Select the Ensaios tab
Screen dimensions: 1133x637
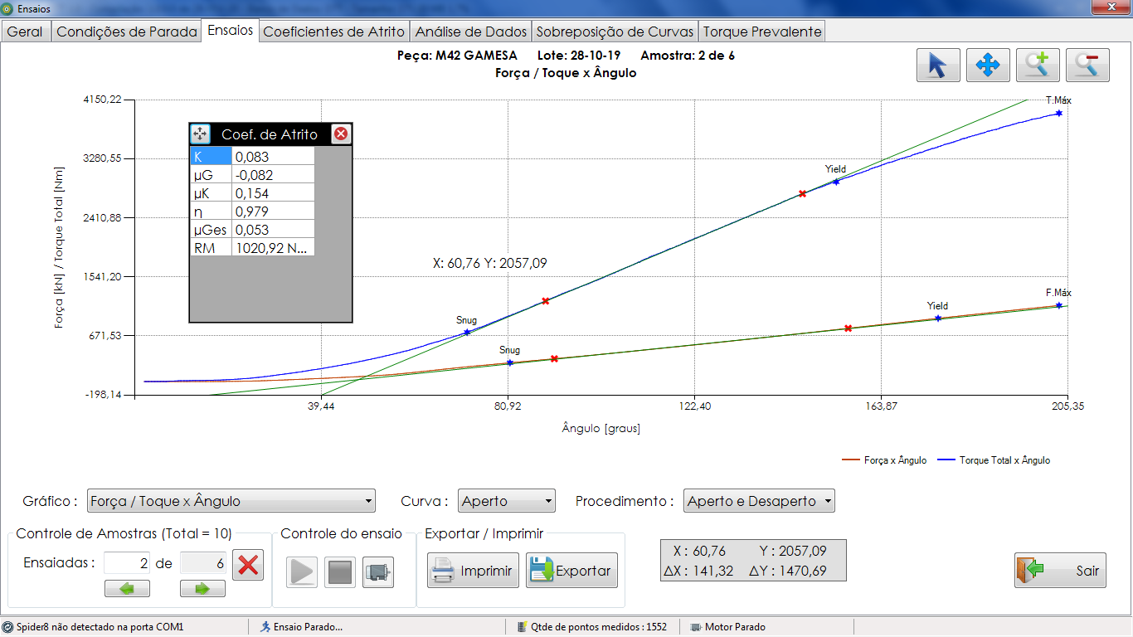tap(231, 30)
